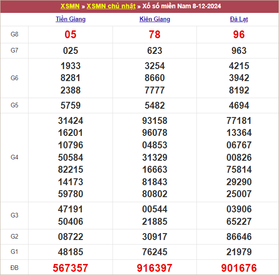279x275 pixels.
Task: Open the 'XSMN chủ nhật' header link
Action: tap(111, 6)
